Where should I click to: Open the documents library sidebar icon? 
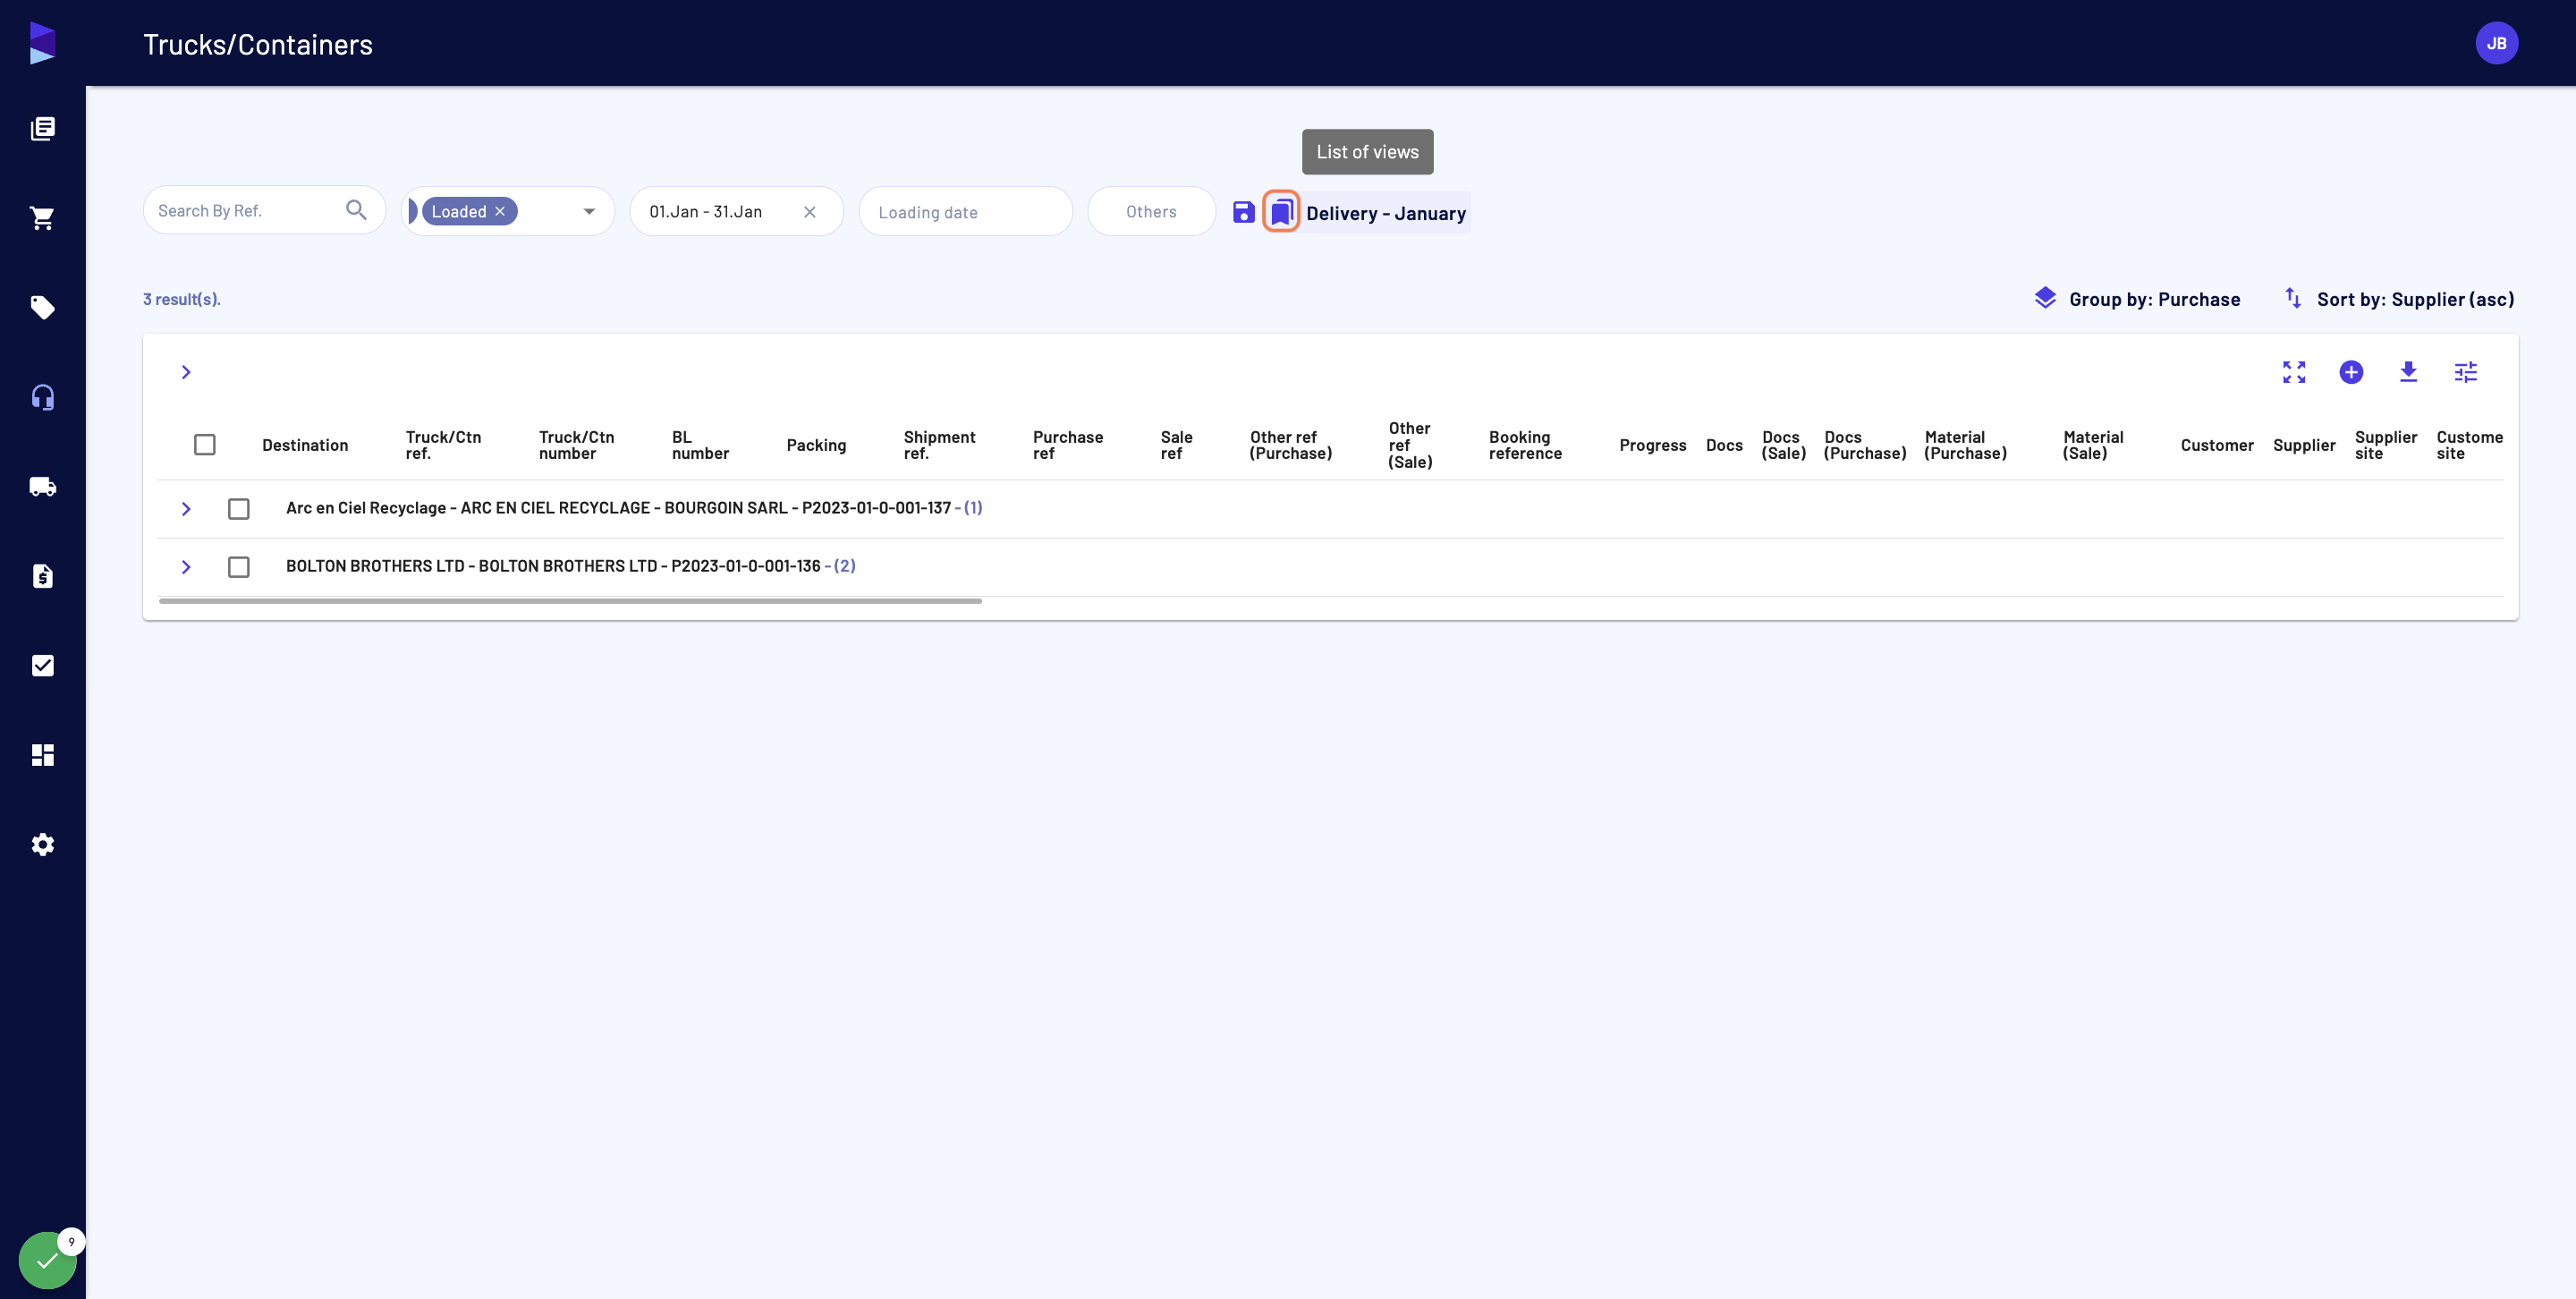[42, 128]
